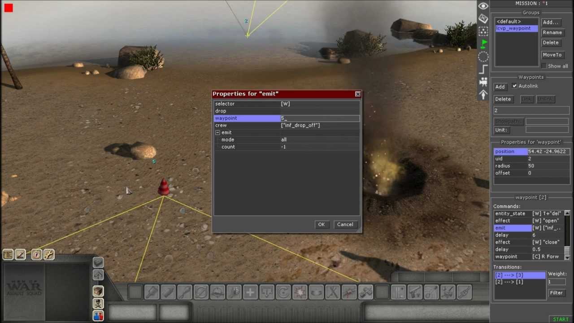The image size is (574, 323).
Task: Click START at bottom right
Action: point(561,319)
